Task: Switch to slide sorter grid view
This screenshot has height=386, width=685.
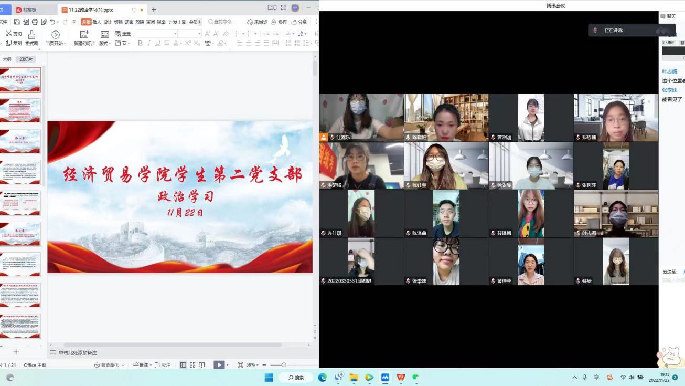Action: (x=192, y=365)
